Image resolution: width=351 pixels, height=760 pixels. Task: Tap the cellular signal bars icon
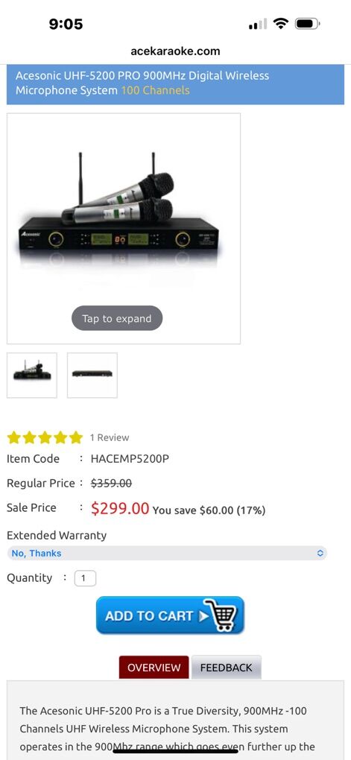[257, 24]
